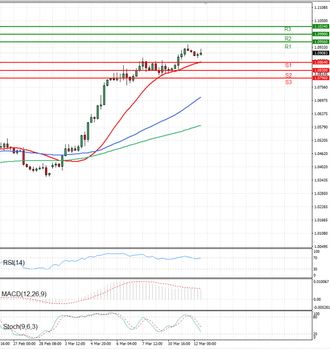
Task: Click the 6 Mar 04:00 time axis label
Action: tap(126, 344)
